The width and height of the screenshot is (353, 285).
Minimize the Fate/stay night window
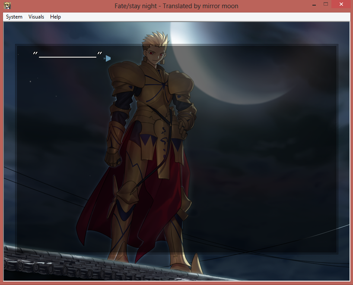[x=314, y=4]
